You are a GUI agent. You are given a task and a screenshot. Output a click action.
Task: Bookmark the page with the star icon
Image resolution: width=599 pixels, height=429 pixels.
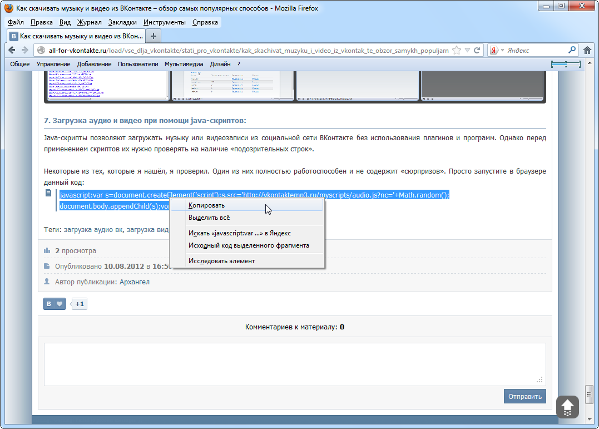457,51
